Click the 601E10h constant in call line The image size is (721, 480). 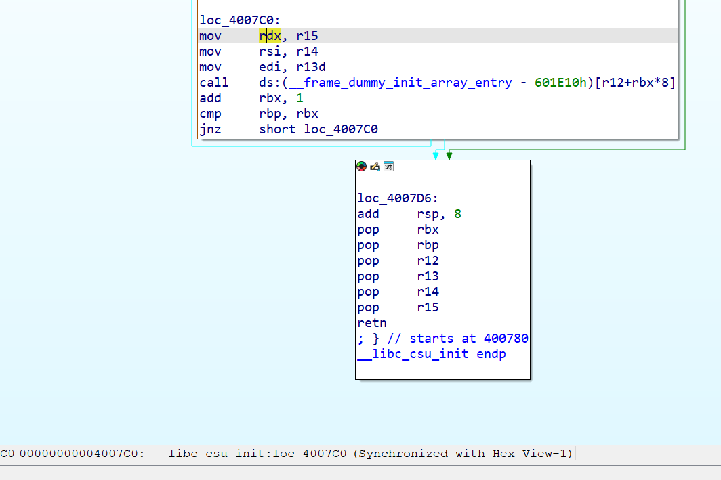560,83
